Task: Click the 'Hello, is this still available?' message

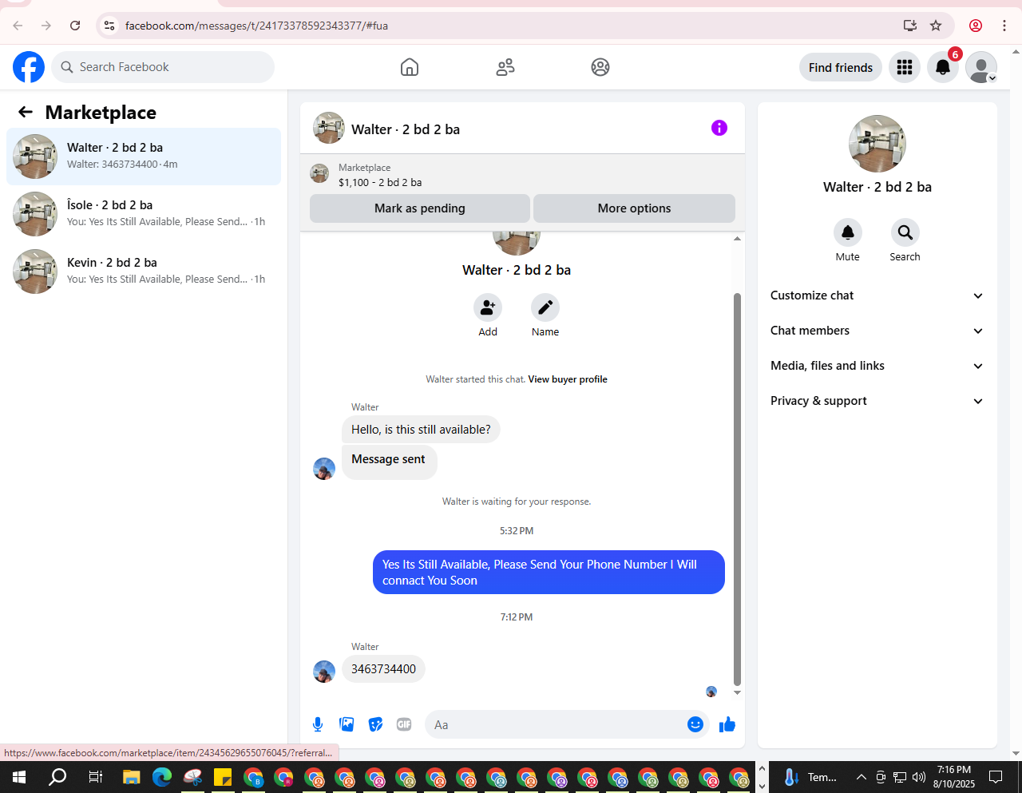Action: (x=421, y=430)
